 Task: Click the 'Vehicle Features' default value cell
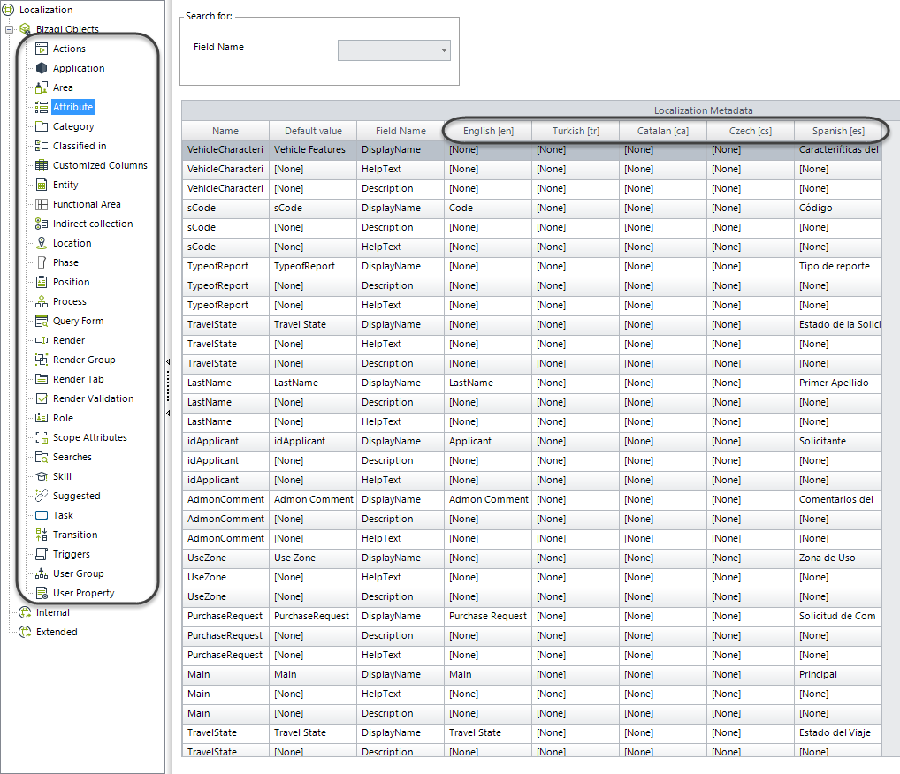coord(313,149)
